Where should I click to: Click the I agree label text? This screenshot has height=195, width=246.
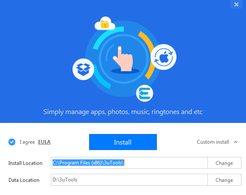coord(27,142)
